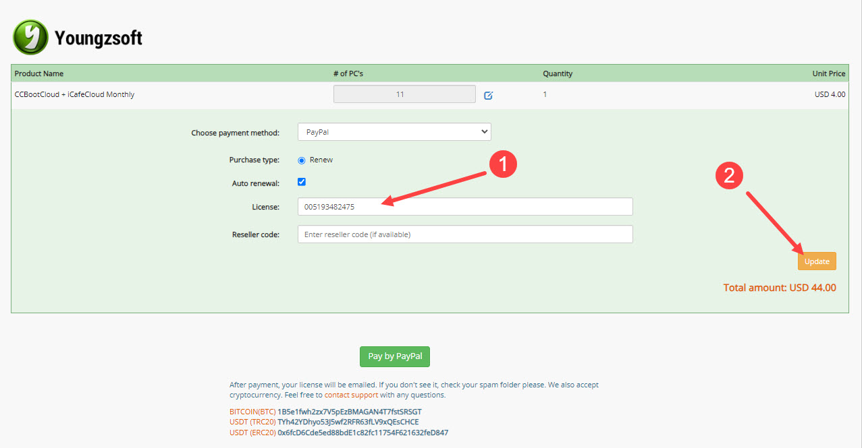
Task: Click the Quantity value in product row
Action: click(545, 94)
